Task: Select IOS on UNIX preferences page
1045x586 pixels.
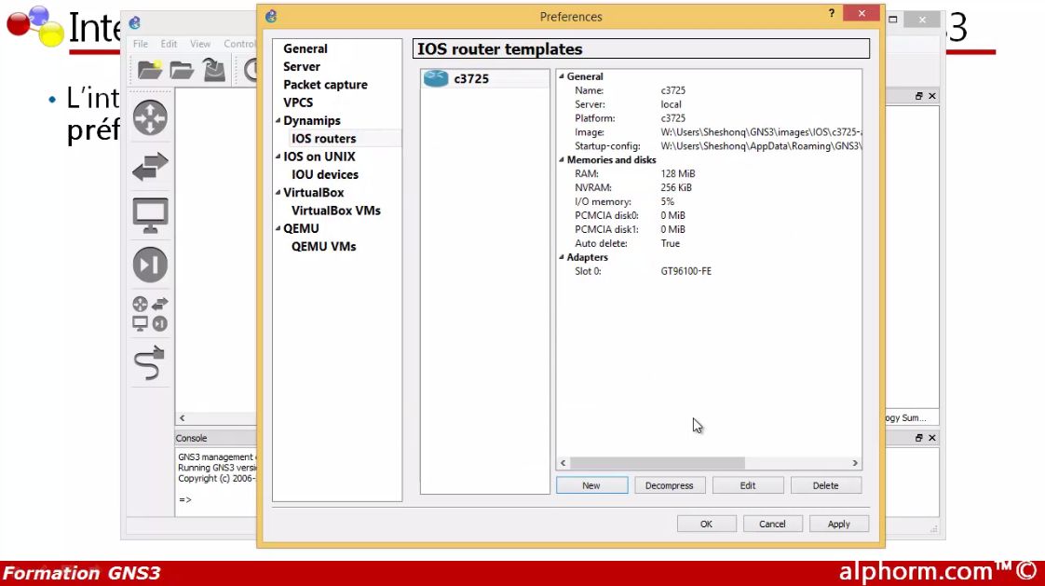Action: coord(319,157)
